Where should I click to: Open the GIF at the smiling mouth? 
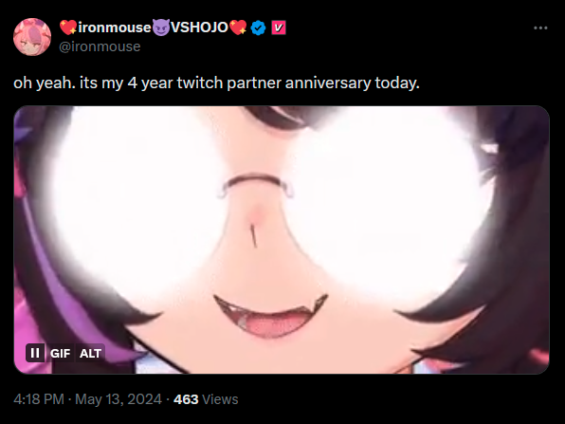(270, 316)
